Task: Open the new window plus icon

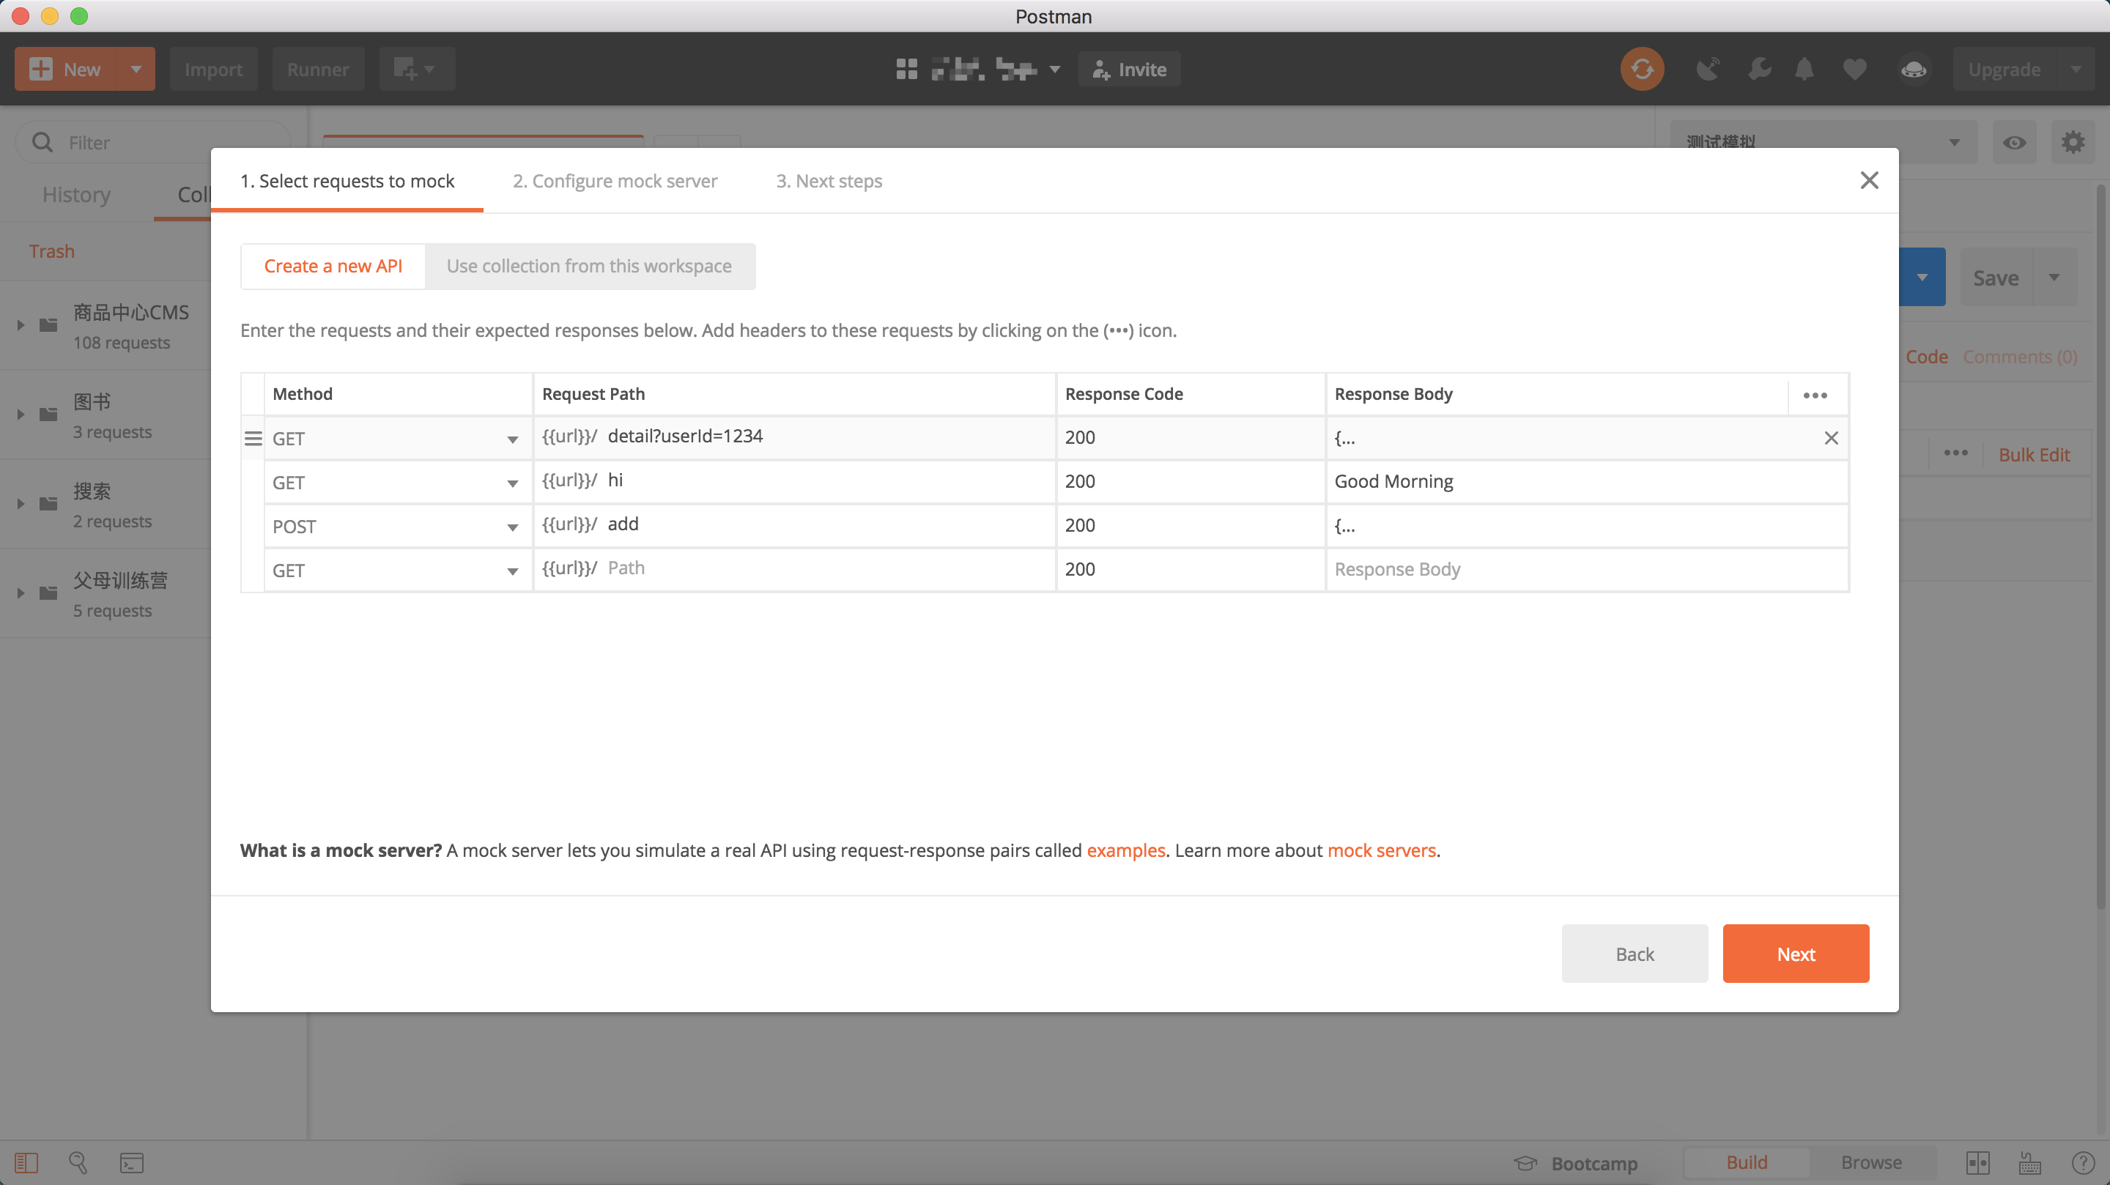Action: [415, 70]
